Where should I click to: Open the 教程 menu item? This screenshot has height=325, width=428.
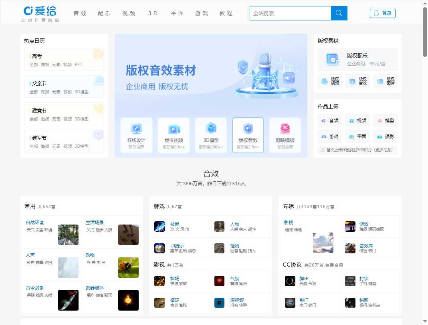click(226, 13)
